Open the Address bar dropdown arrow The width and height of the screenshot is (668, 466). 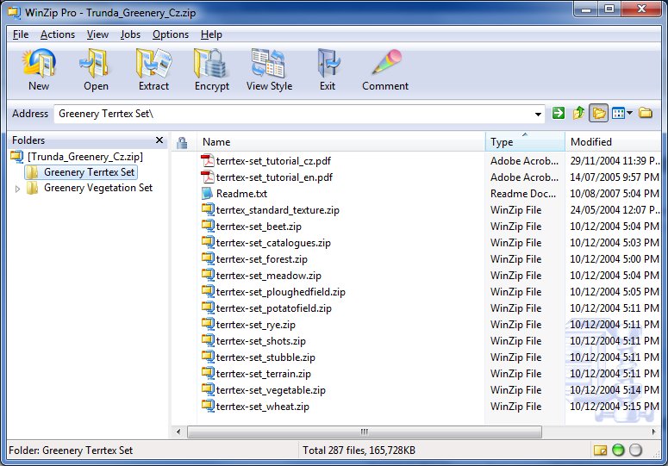point(538,114)
